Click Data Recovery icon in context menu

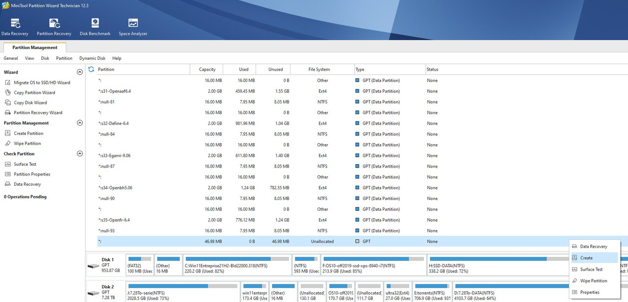(575, 247)
